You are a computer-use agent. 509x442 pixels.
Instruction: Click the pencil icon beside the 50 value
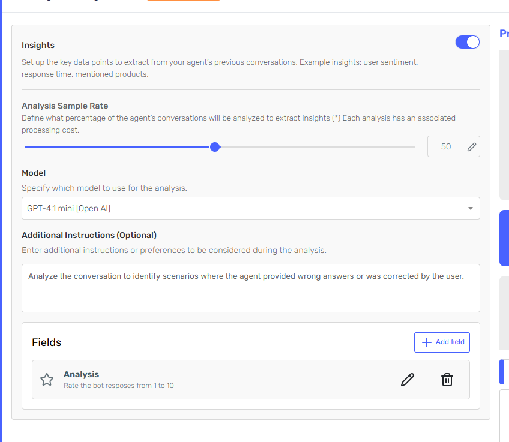(x=471, y=146)
